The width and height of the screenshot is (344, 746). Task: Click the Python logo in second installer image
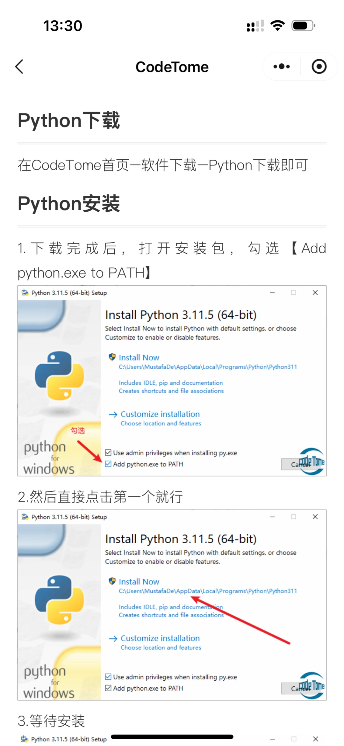[x=60, y=599]
